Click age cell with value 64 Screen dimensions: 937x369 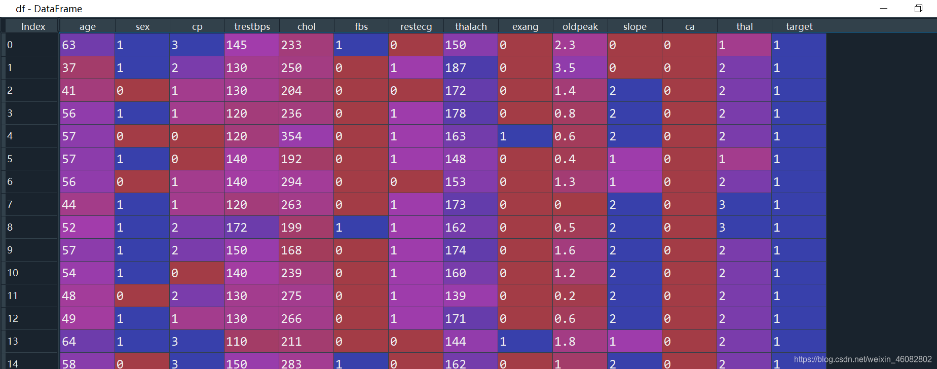click(x=88, y=341)
